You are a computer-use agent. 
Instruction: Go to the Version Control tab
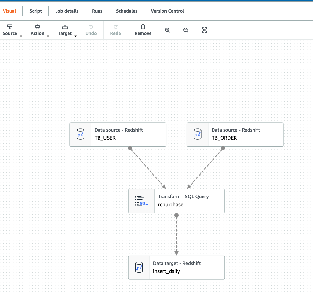tap(167, 11)
